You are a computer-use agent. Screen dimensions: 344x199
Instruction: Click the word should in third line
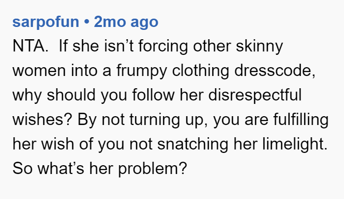71,95
